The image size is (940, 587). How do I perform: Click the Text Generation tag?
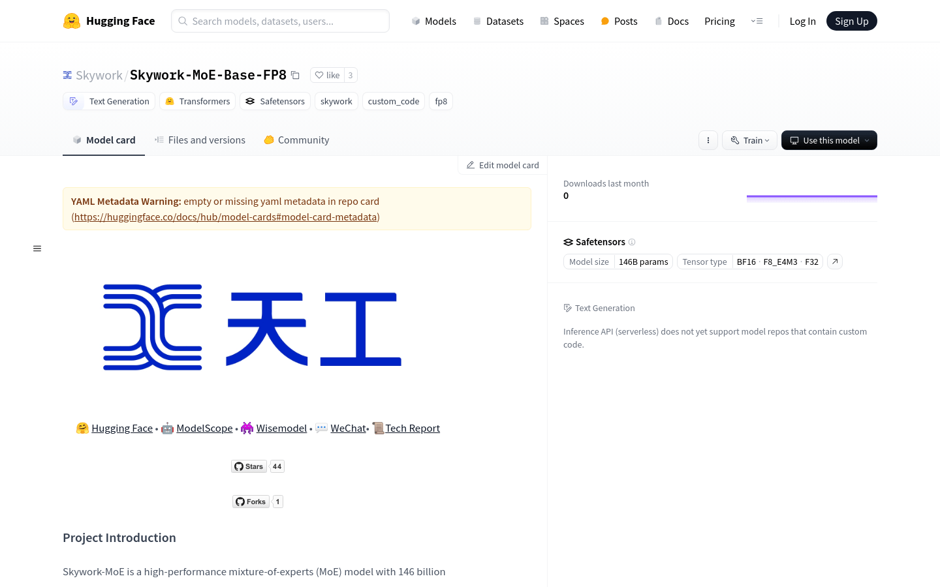pos(109,101)
